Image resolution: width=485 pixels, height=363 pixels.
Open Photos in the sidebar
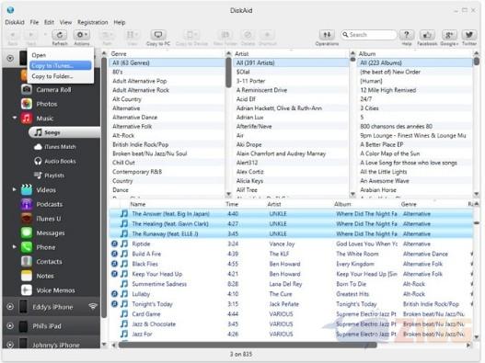pyautogui.click(x=46, y=104)
